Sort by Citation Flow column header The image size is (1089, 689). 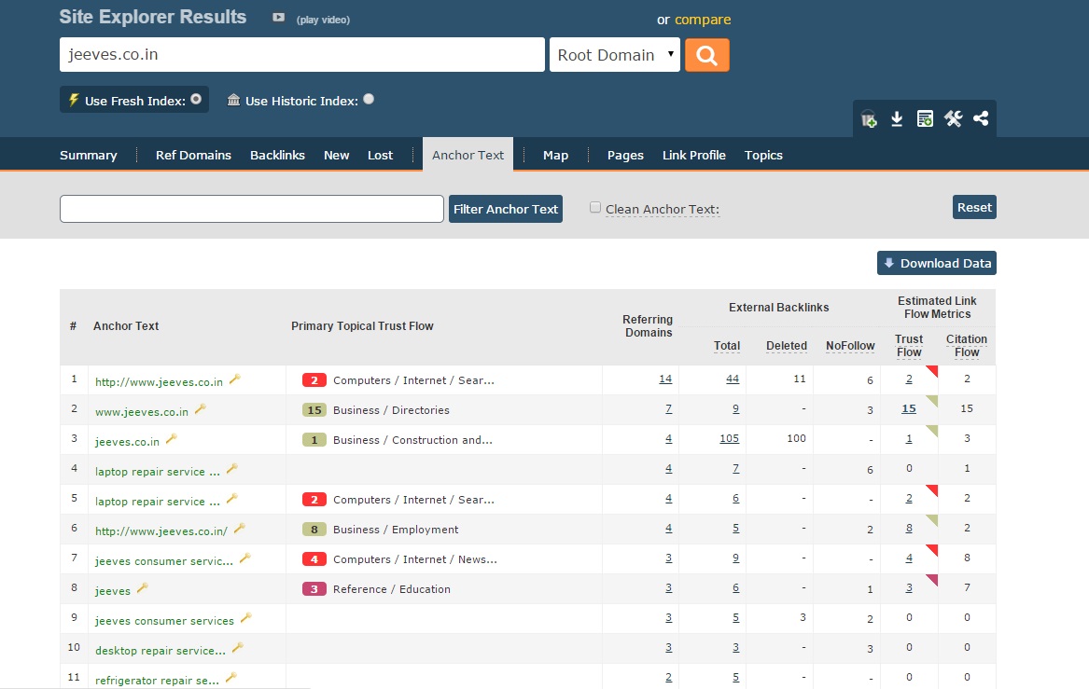pyautogui.click(x=966, y=346)
